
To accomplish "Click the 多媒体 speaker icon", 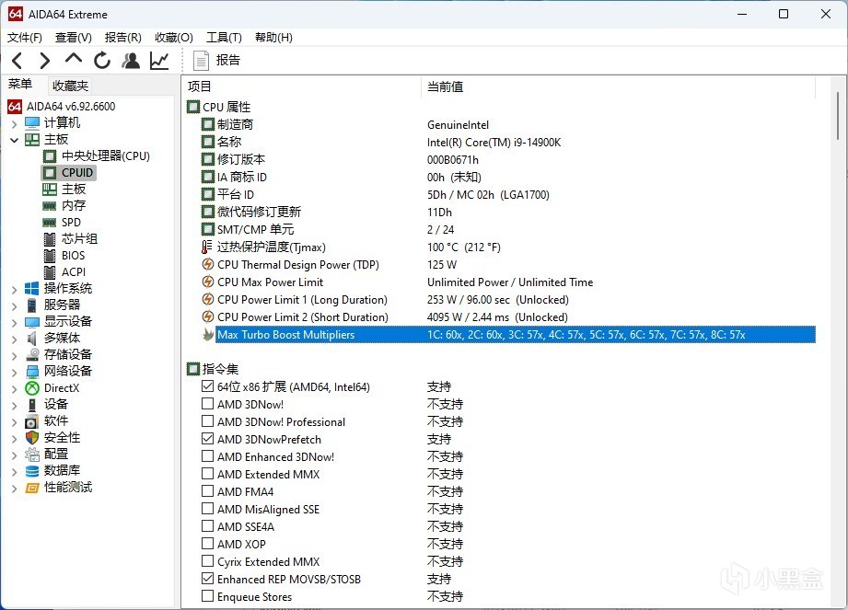I will (x=32, y=339).
